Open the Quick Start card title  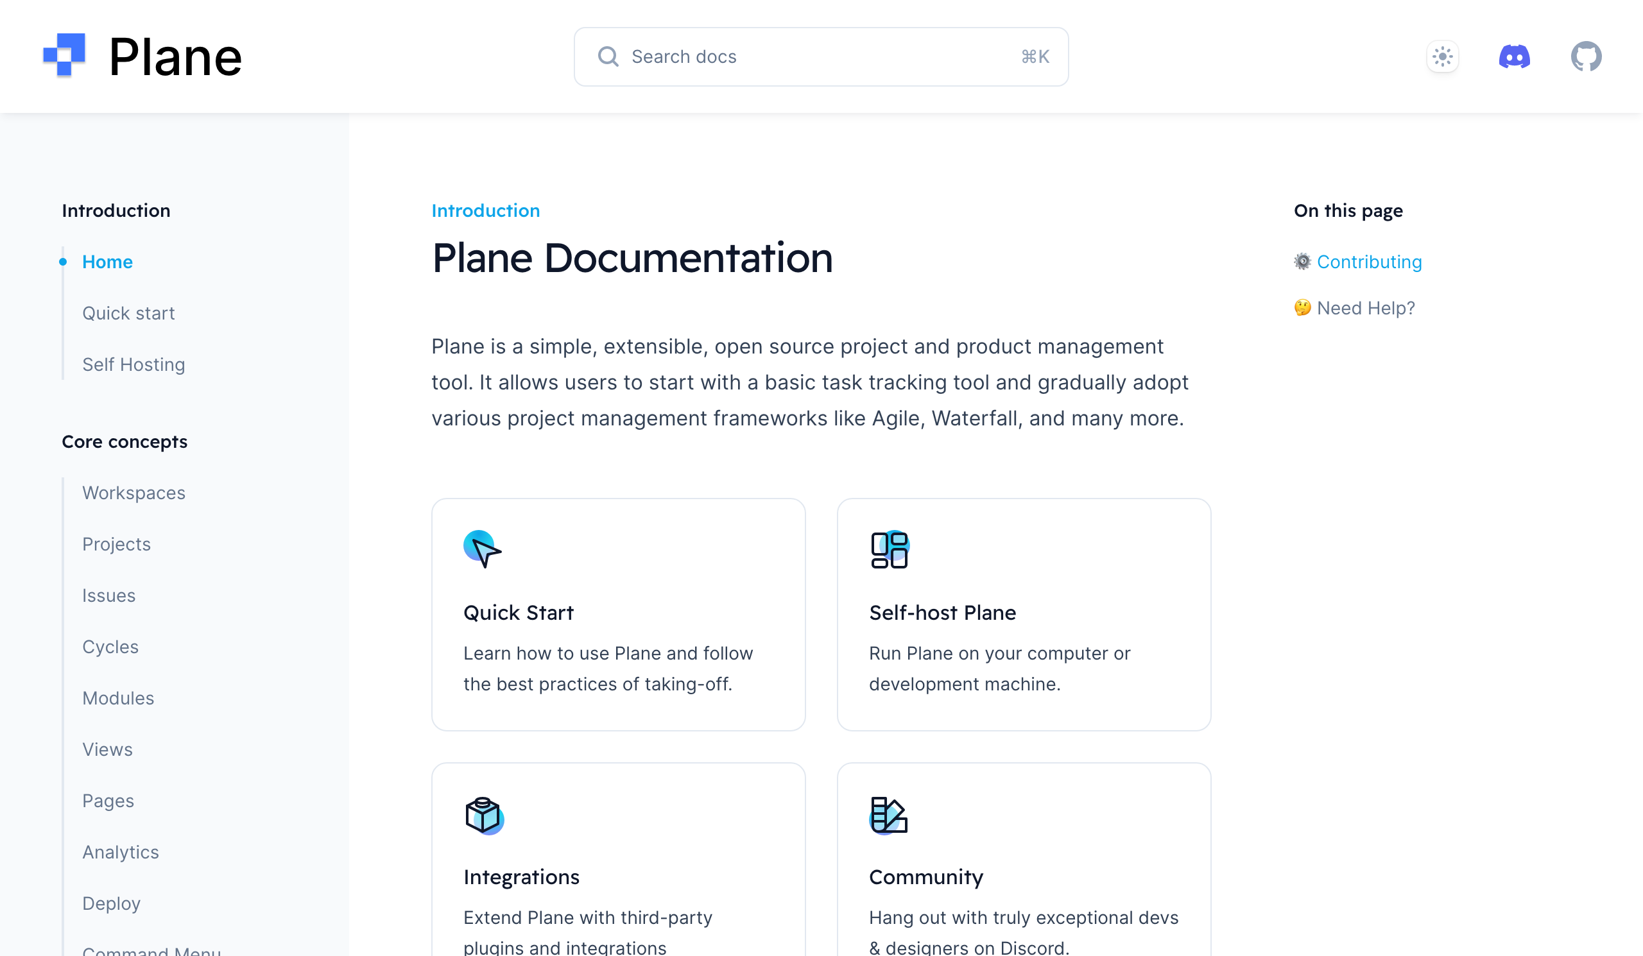519,613
